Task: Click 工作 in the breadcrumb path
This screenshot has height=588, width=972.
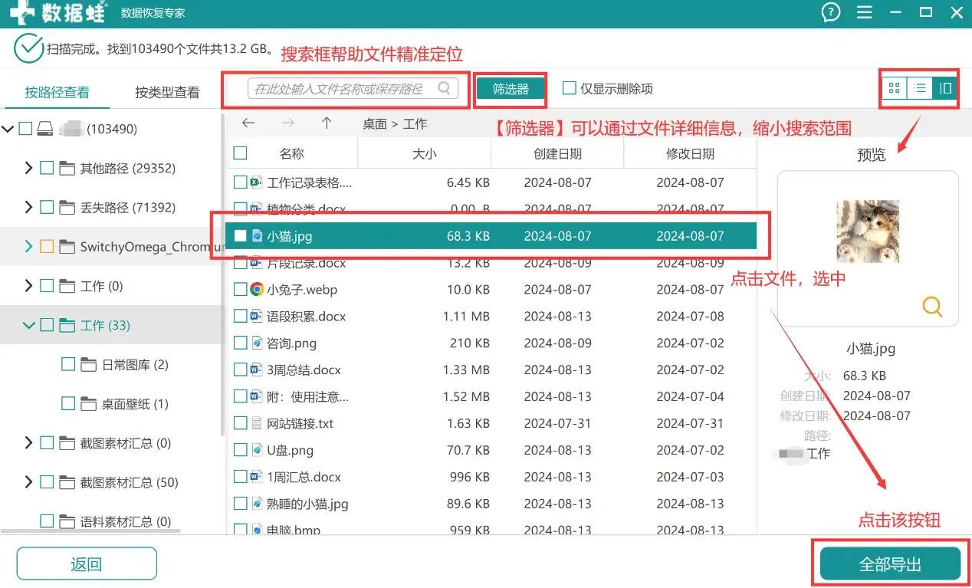Action: coord(415,123)
